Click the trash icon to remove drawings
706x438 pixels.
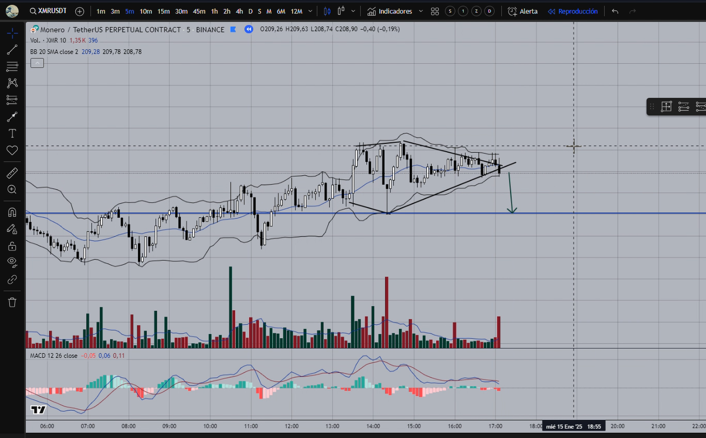[x=12, y=302]
